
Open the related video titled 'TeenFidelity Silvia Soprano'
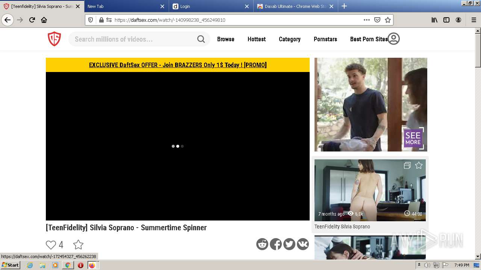(x=342, y=226)
